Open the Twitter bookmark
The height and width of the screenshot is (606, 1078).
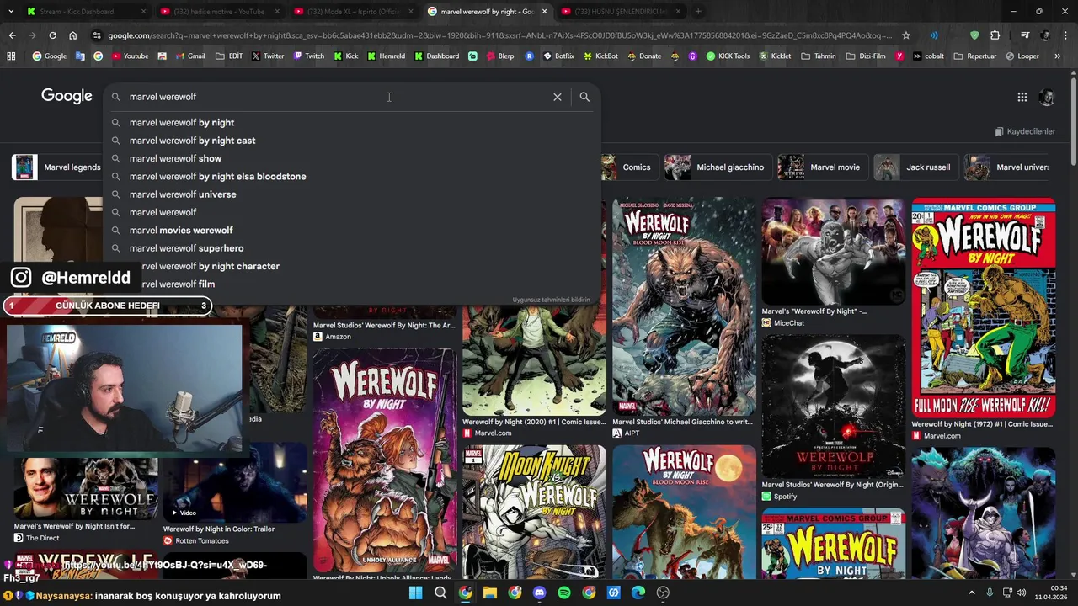pos(268,56)
